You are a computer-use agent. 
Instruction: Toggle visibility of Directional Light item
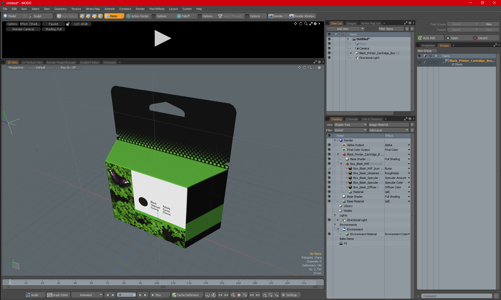pyautogui.click(x=329, y=58)
